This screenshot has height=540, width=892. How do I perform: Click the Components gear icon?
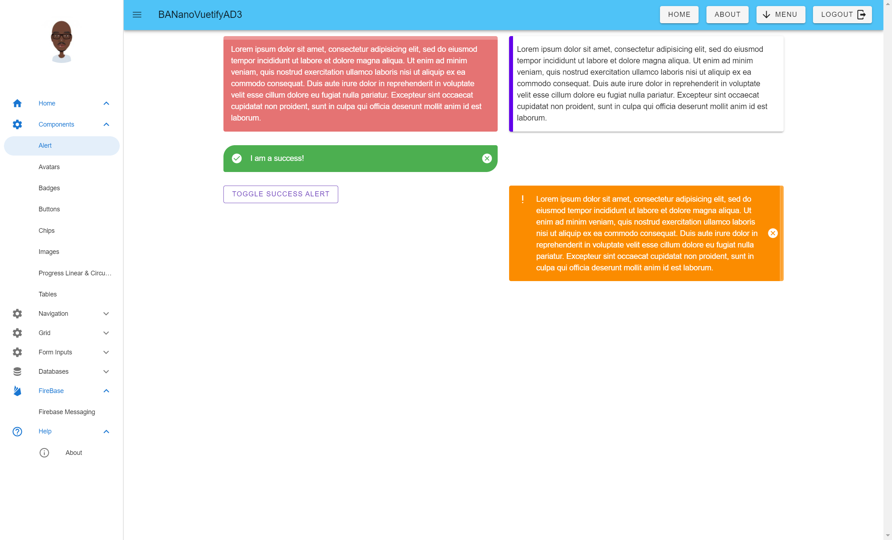click(17, 124)
